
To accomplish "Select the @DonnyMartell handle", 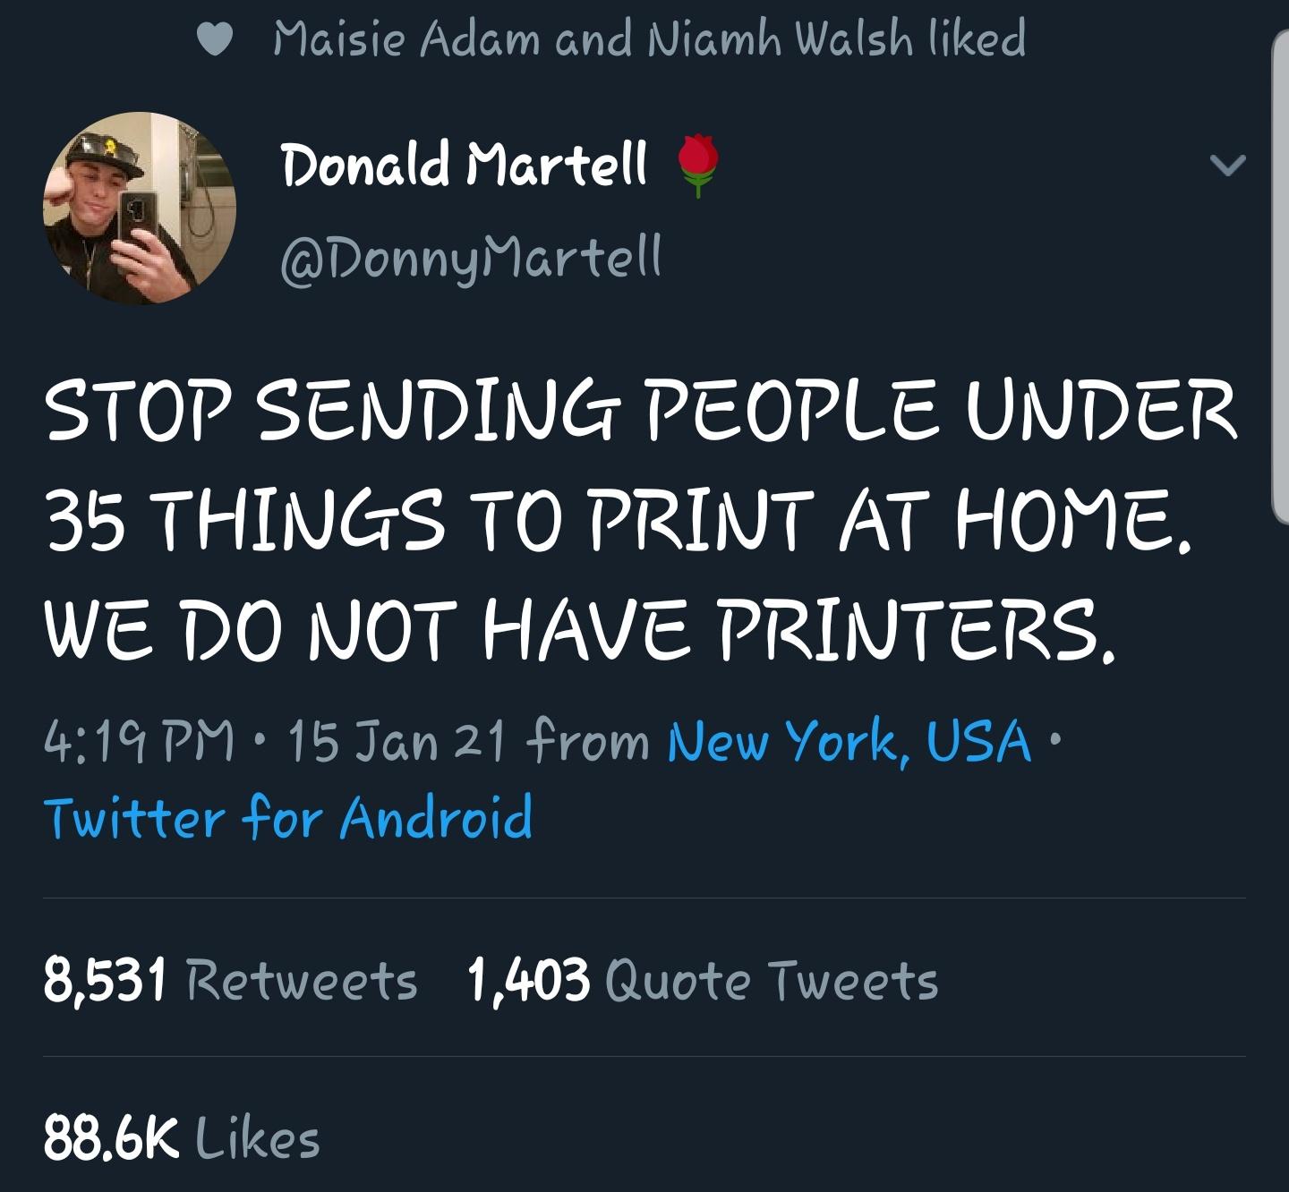I will click(x=469, y=258).
